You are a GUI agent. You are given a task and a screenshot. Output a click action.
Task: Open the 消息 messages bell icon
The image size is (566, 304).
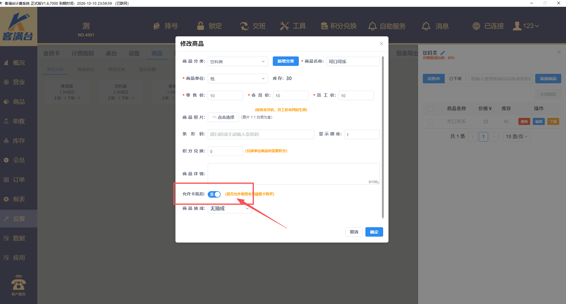pos(426,26)
